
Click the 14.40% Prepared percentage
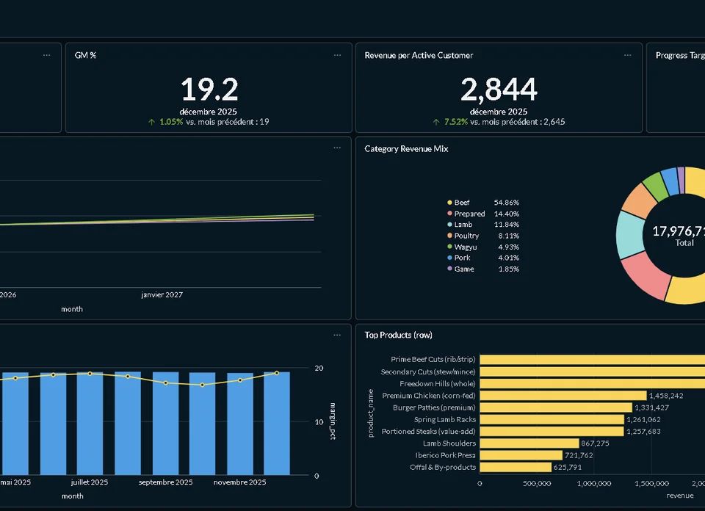point(506,214)
